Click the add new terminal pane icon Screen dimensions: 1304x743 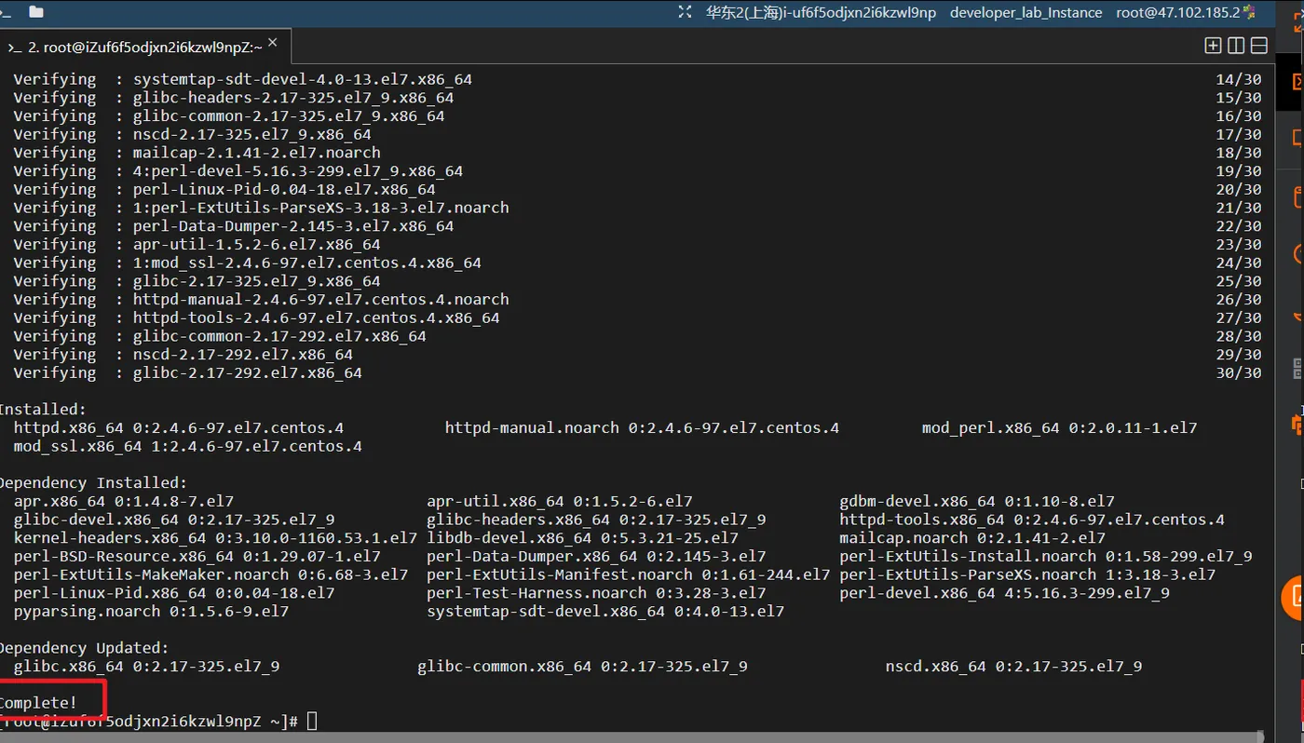click(x=1213, y=46)
